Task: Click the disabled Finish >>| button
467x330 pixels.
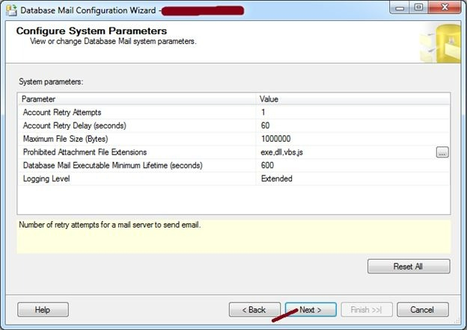Action: (367, 310)
